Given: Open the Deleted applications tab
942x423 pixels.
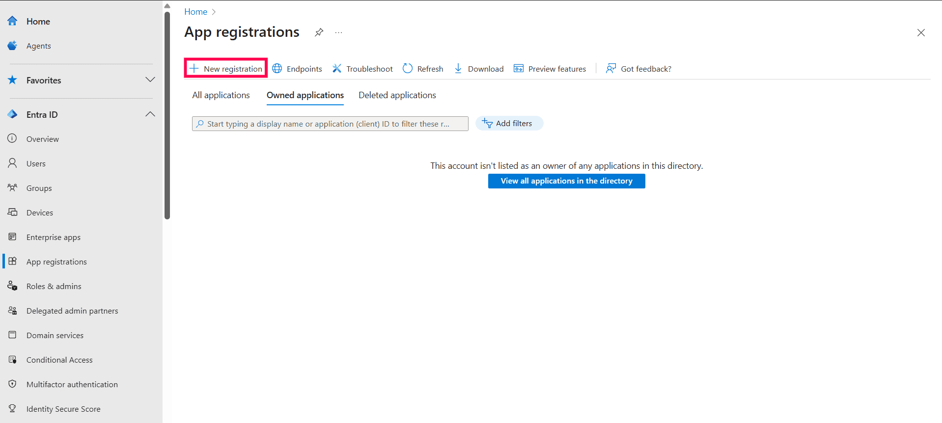Looking at the screenshot, I should pos(397,95).
